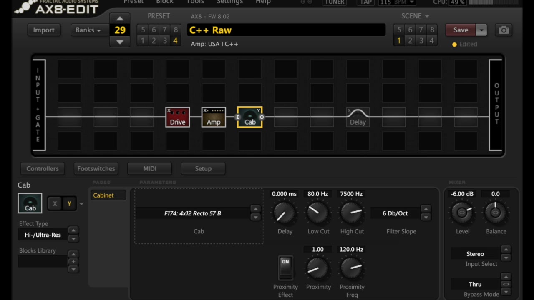This screenshot has width=534, height=300.
Task: Open the Preset menu
Action: 133,2
